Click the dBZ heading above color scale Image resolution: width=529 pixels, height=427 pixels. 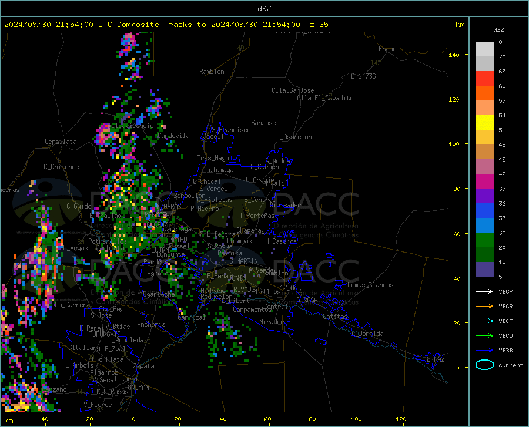click(498, 29)
